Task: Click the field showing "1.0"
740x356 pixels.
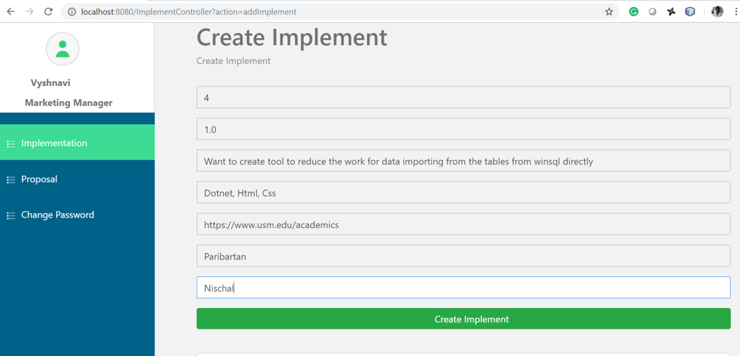Action: coord(463,129)
